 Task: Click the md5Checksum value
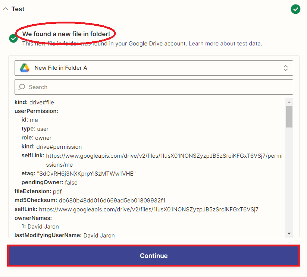pos(112,200)
